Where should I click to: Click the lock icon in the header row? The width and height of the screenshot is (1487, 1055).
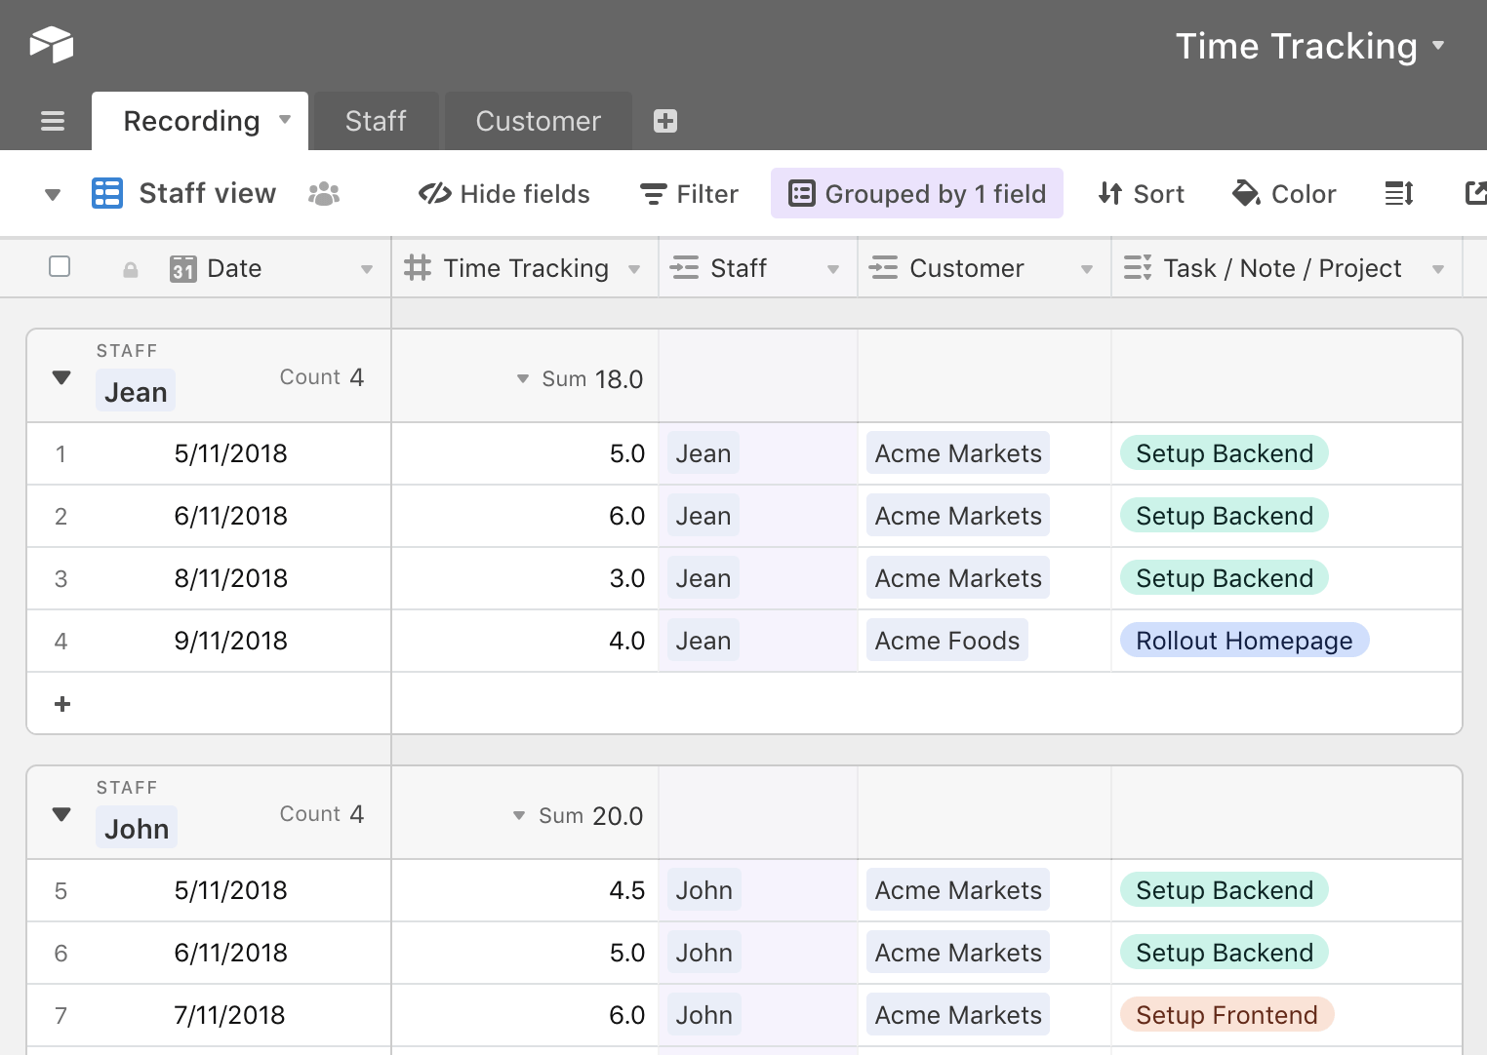[130, 268]
